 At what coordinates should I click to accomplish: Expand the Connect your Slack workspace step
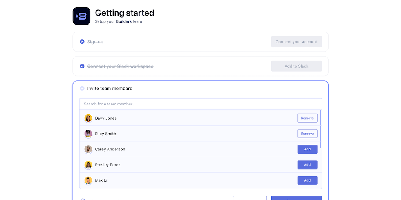pyautogui.click(x=120, y=66)
